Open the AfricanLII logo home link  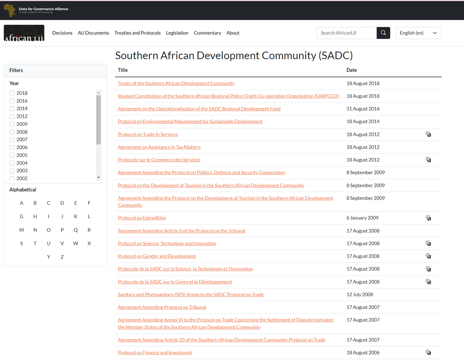[x=24, y=33]
